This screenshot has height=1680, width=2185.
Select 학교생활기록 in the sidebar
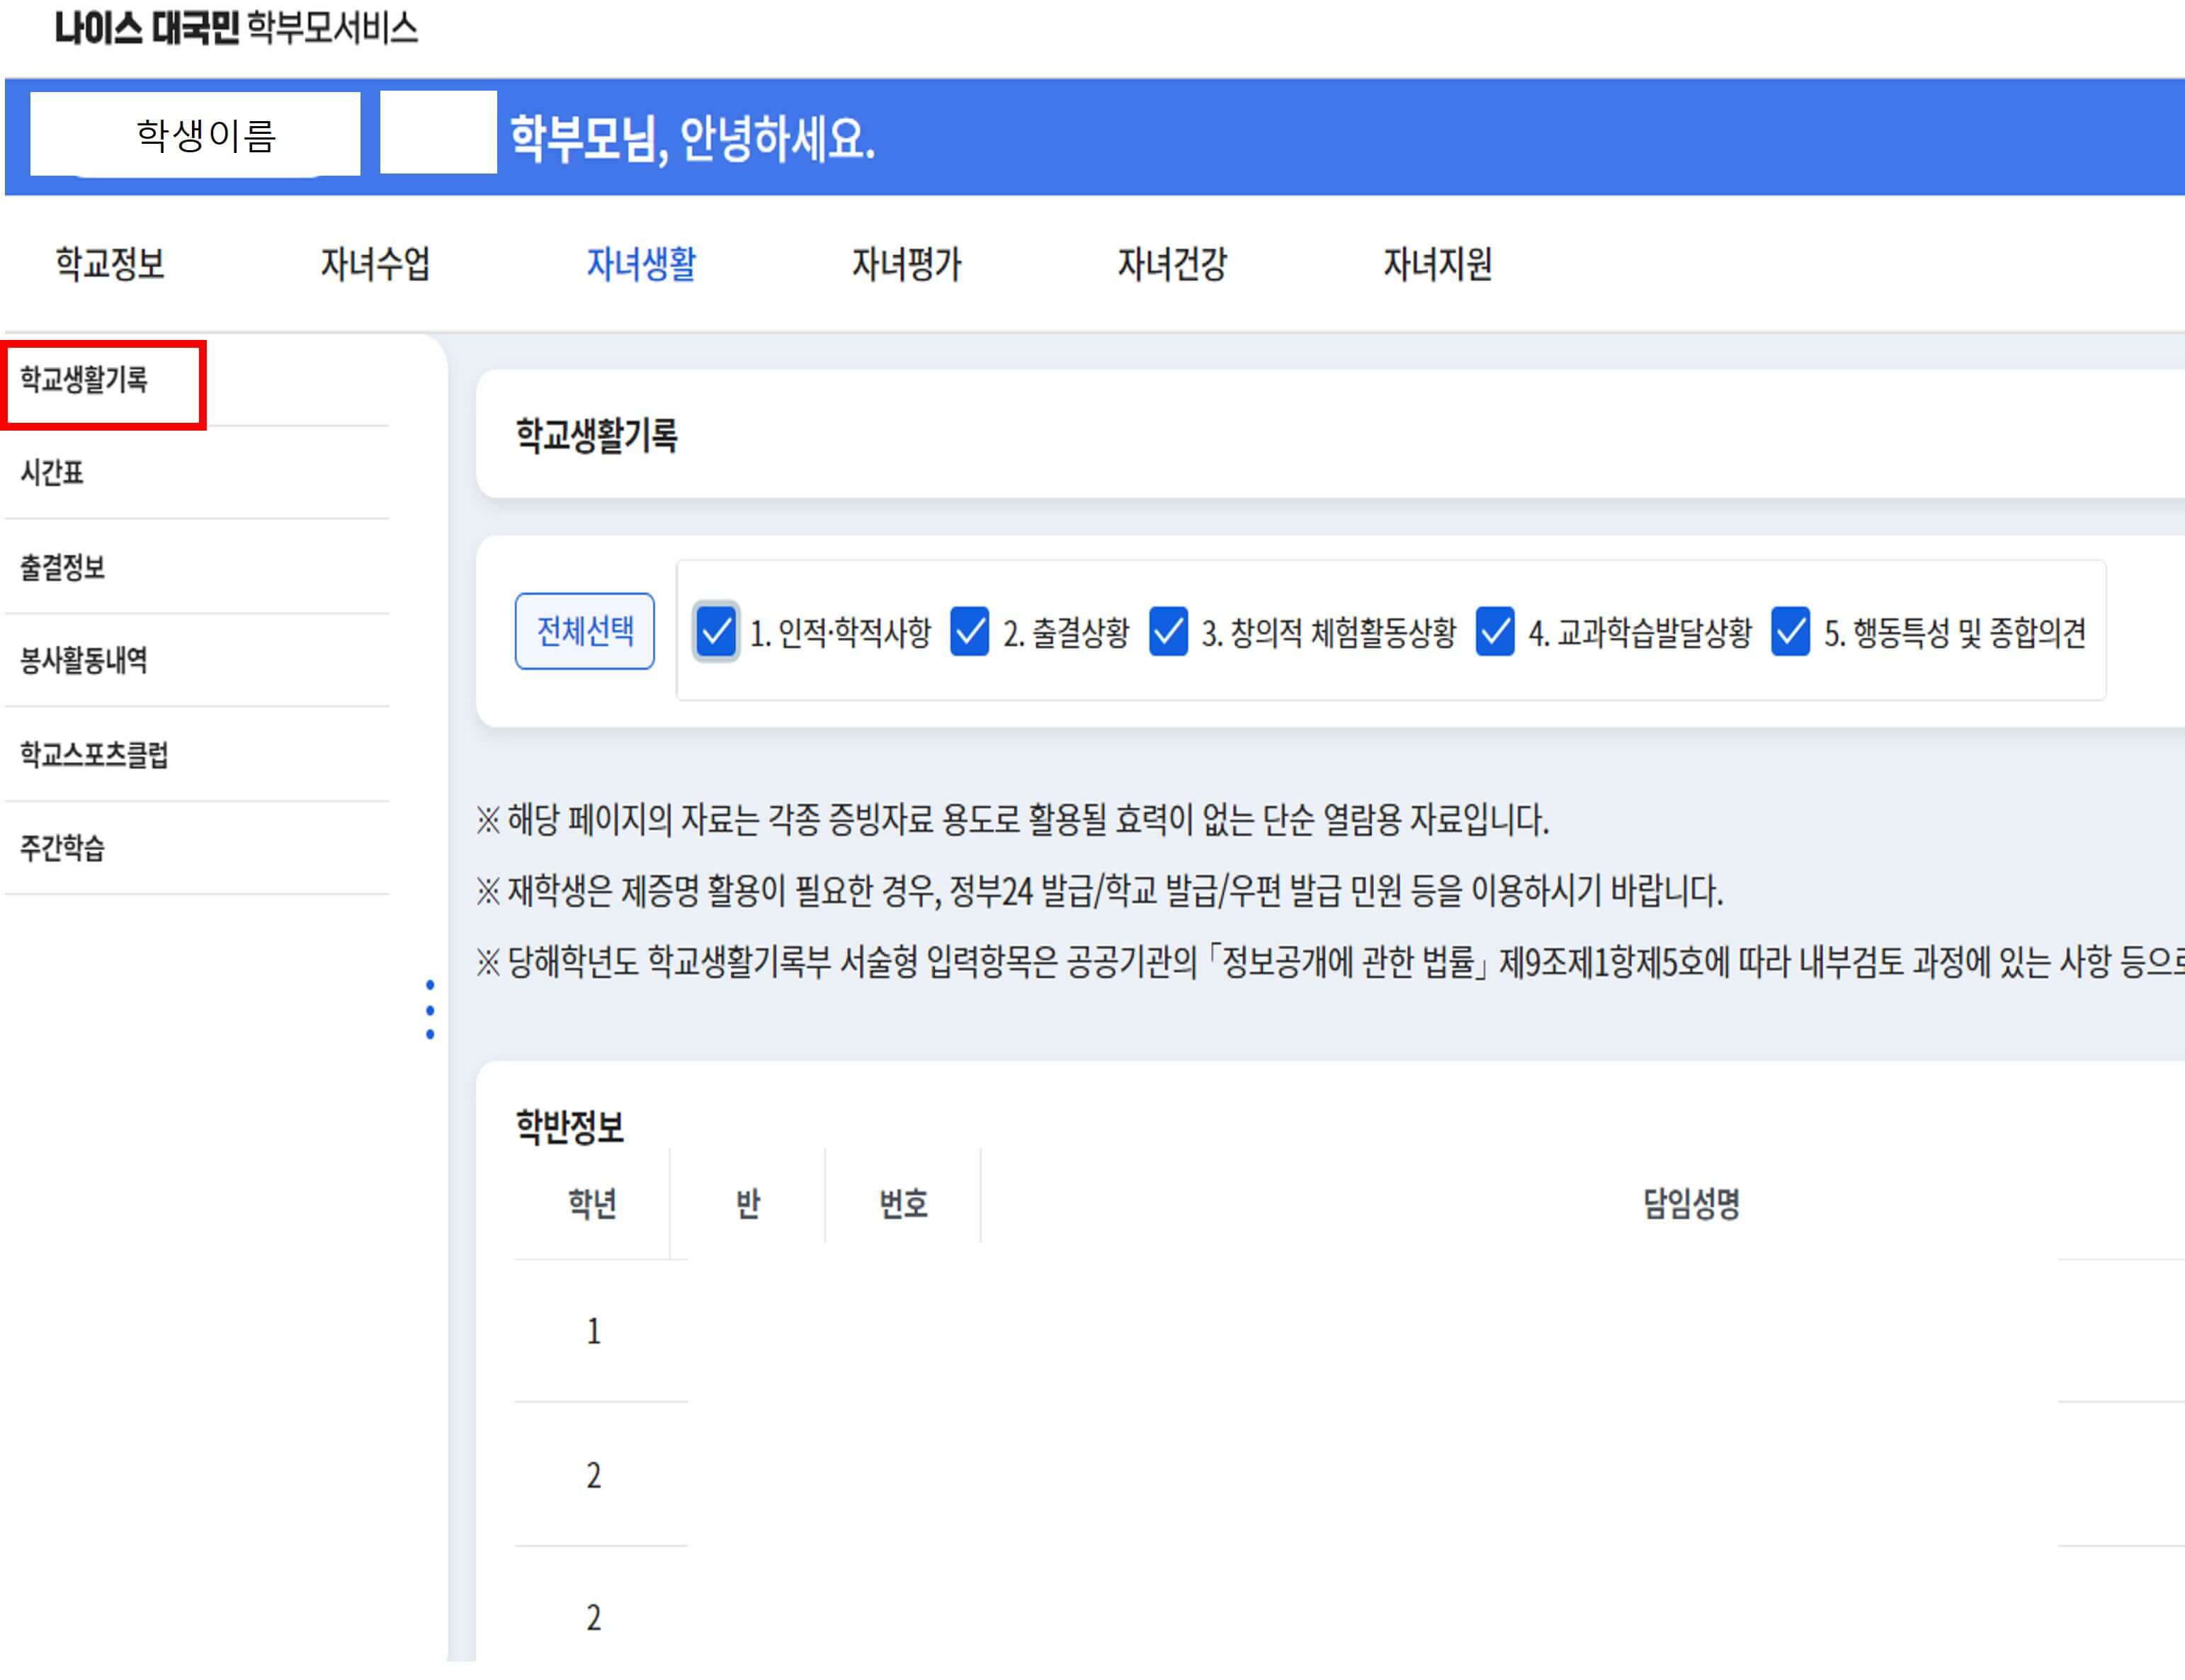[x=84, y=380]
